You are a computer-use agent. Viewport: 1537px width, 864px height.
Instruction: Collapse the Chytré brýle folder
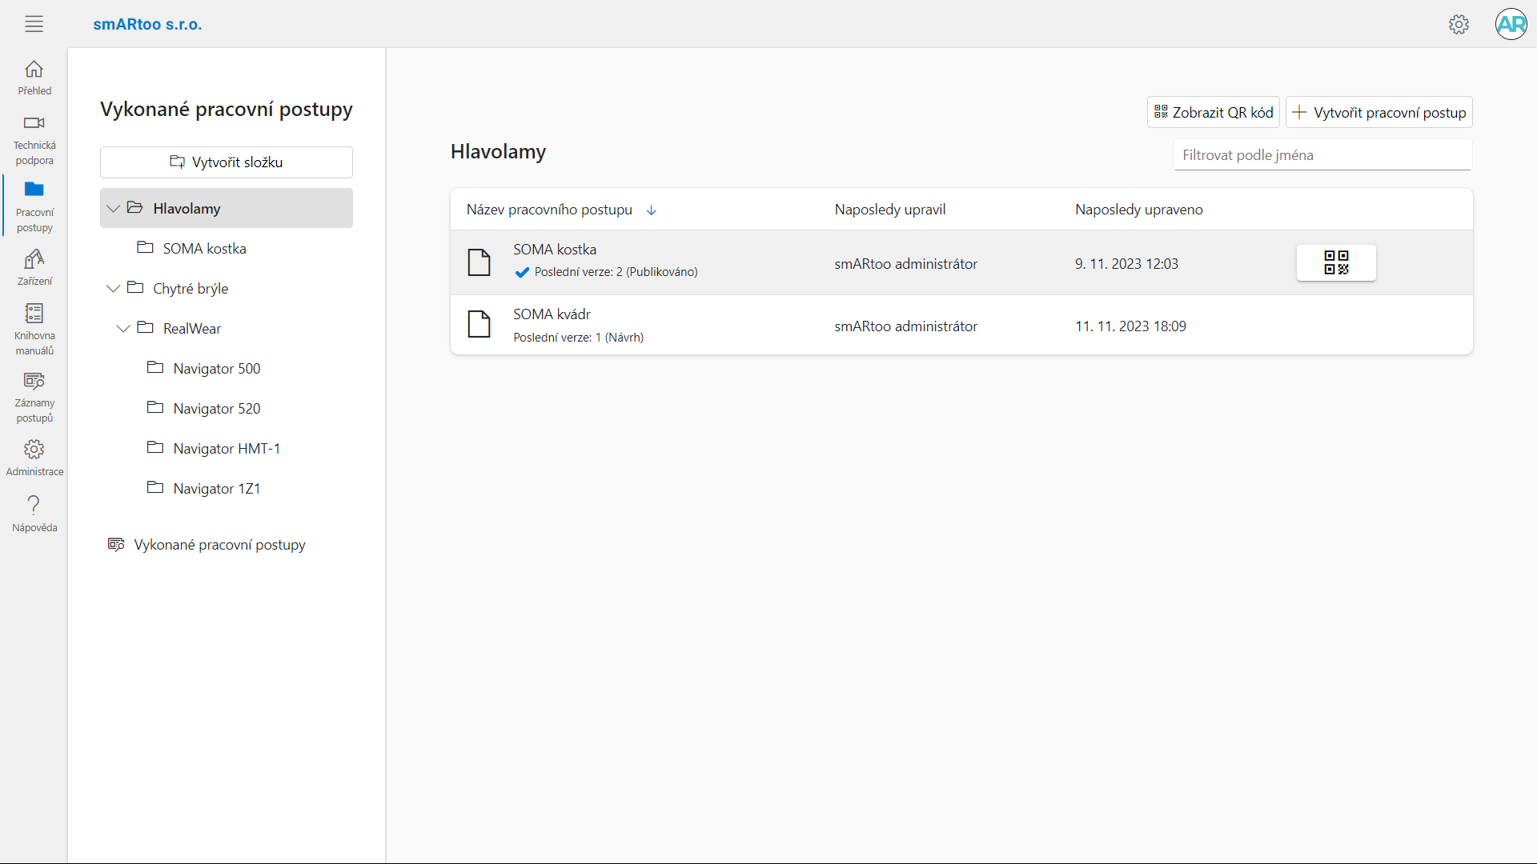click(x=113, y=289)
